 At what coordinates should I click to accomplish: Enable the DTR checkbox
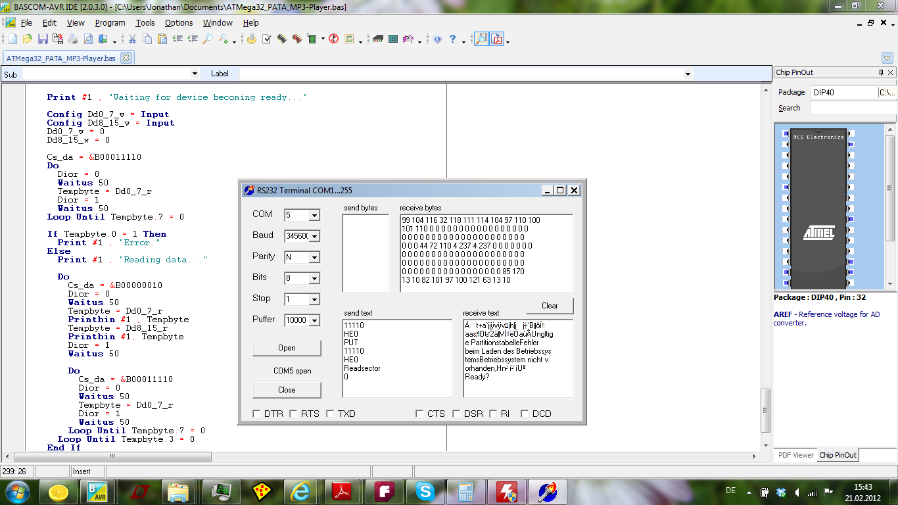(256, 414)
